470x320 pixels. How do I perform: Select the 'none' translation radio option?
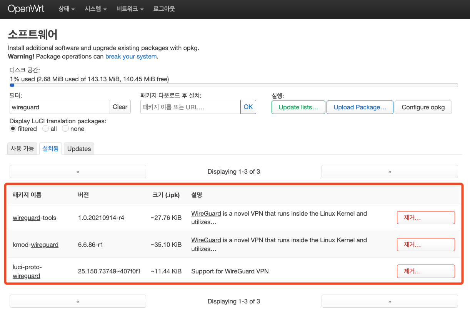coord(65,129)
